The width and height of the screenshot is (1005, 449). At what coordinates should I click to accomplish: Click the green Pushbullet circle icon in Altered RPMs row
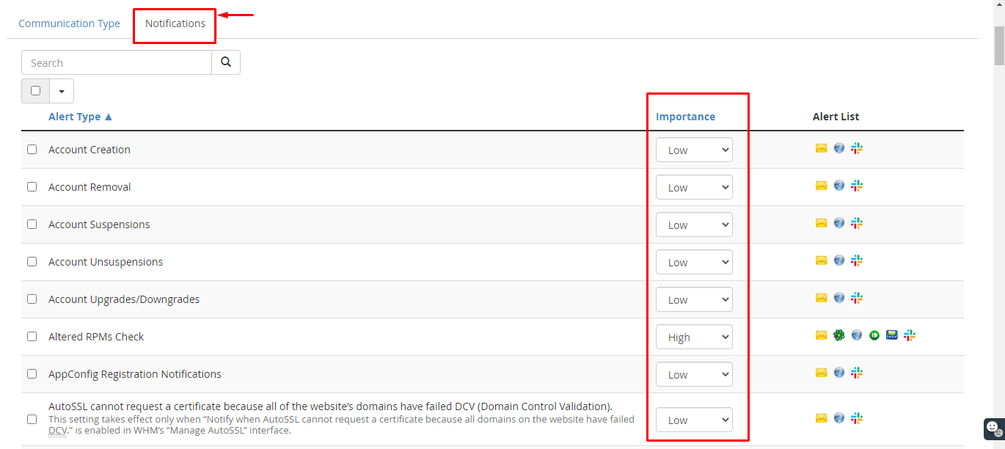point(874,335)
